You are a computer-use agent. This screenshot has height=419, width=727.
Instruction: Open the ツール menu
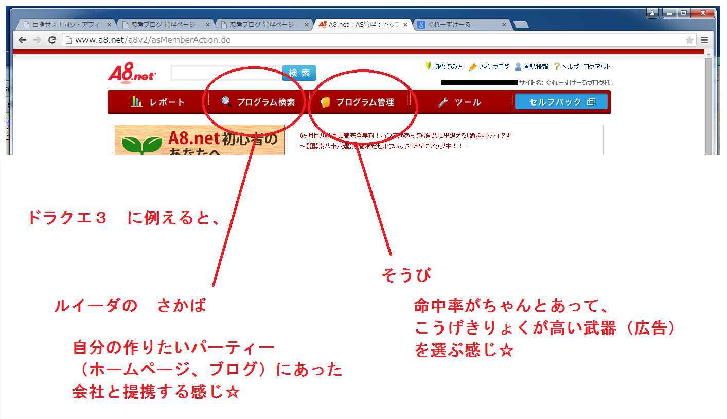click(460, 102)
